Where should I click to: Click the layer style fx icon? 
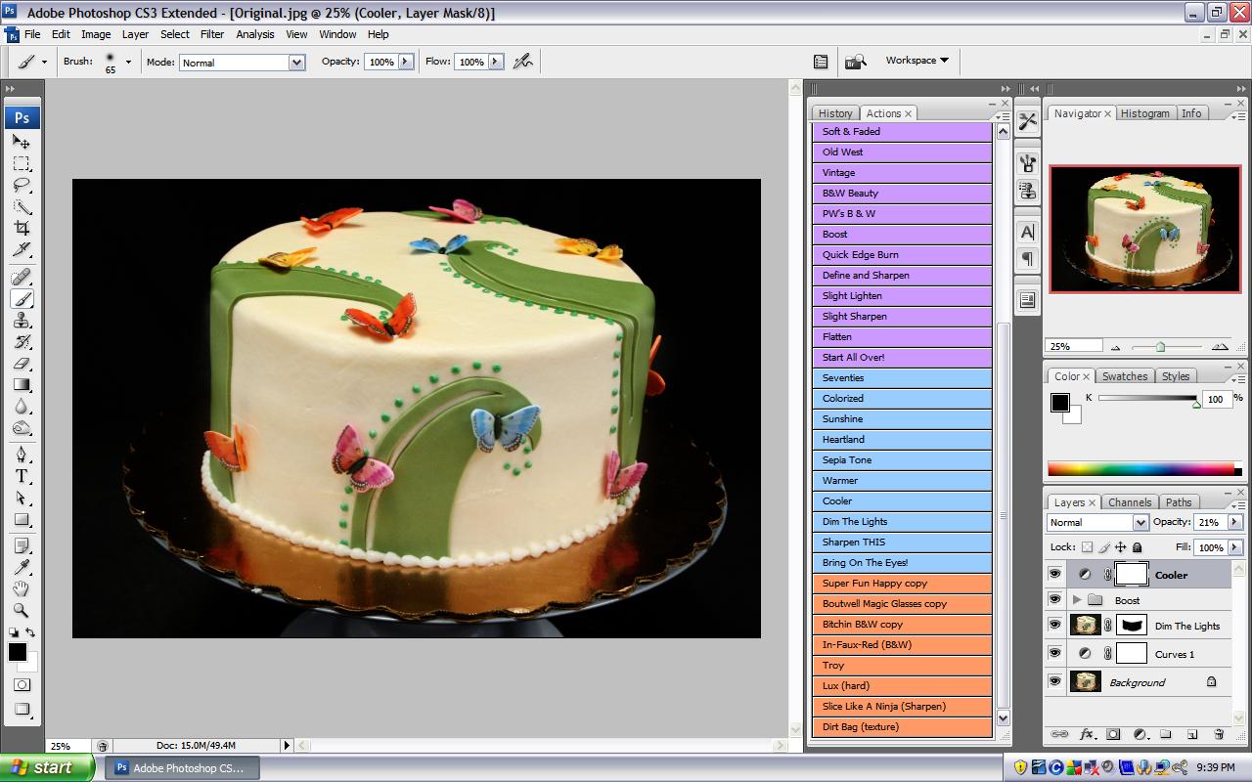1087,734
